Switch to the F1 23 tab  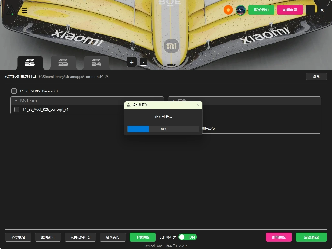tap(63, 63)
